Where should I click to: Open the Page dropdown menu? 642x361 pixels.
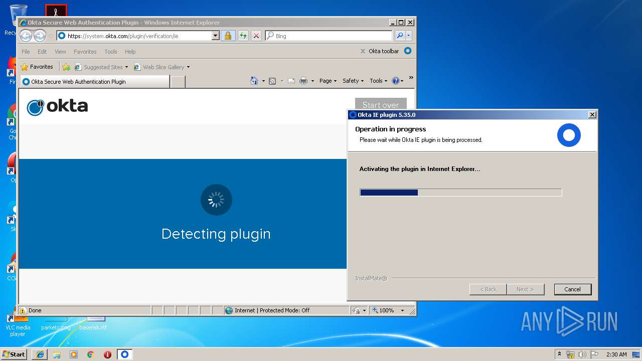click(x=328, y=81)
